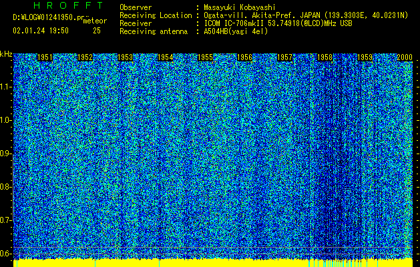Click the 1957 time marker
Screen dimensions: 420x267
[284, 57]
